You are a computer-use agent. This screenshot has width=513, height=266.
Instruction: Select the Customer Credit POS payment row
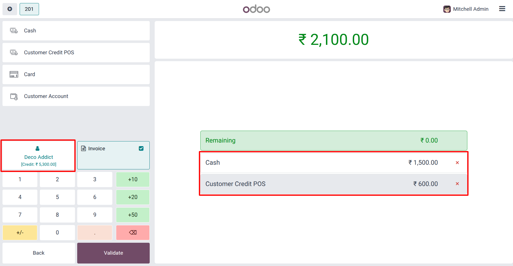click(x=334, y=184)
